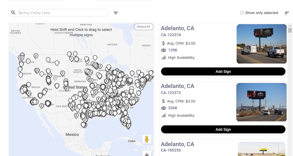Open the sort icon at top right
The width and height of the screenshot is (293, 156).
pos(287,13)
